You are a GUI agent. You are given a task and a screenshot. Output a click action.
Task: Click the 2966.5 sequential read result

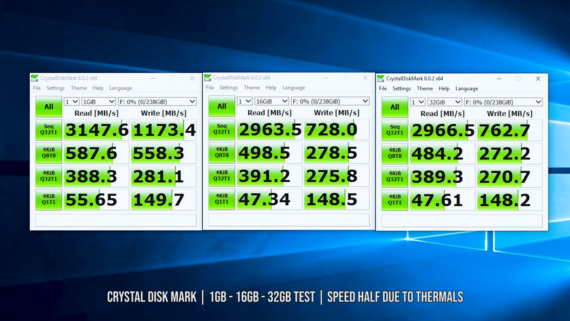coord(443,130)
